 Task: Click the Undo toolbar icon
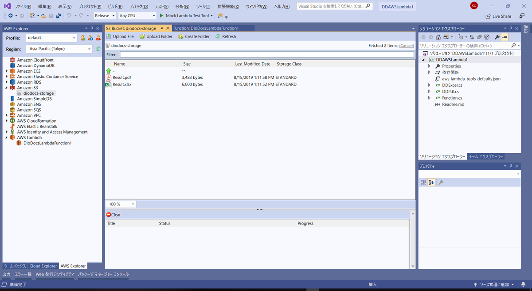tap(69, 16)
